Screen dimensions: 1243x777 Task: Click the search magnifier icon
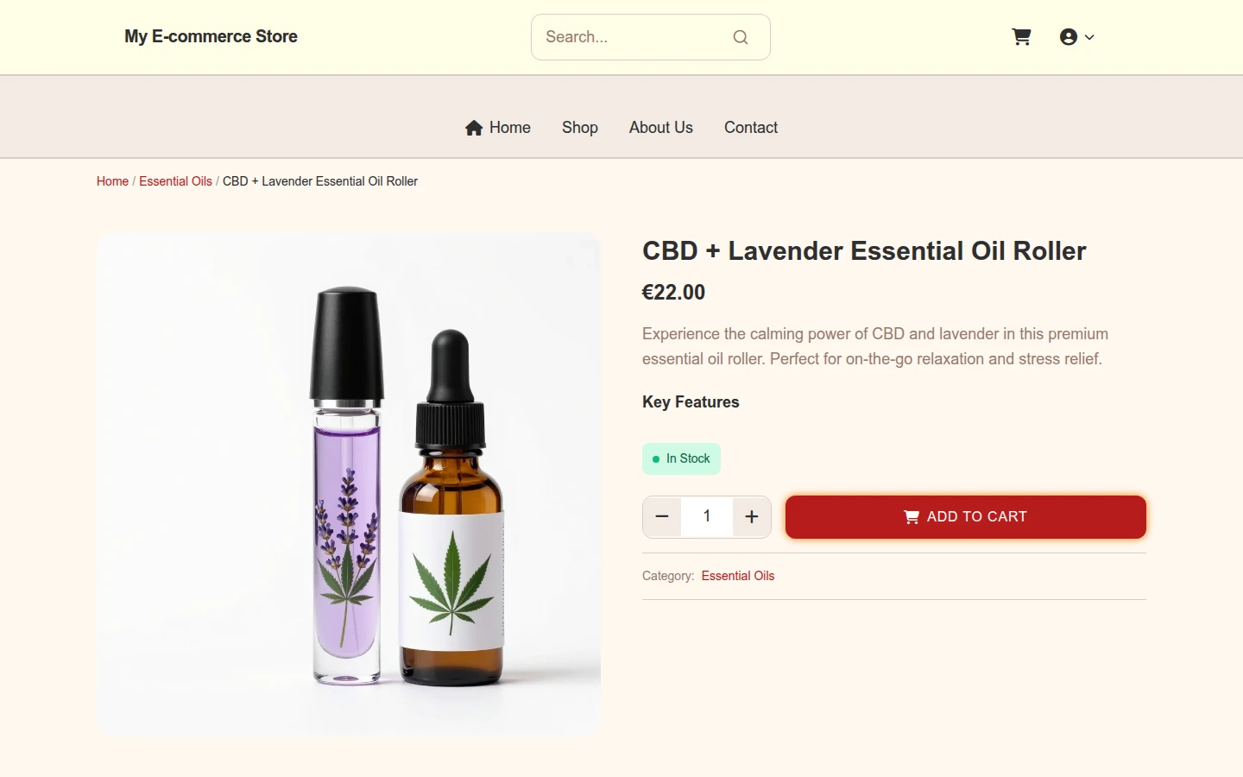[x=741, y=37]
